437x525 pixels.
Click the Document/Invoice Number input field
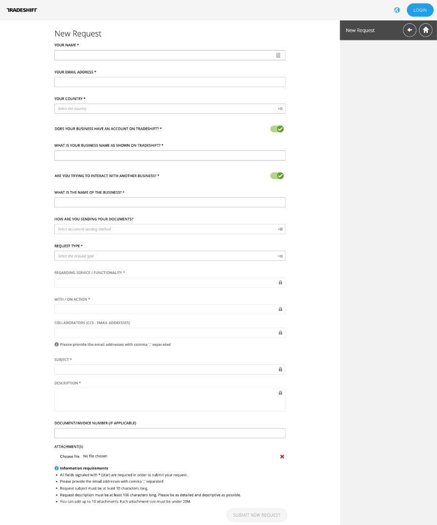tap(169, 433)
